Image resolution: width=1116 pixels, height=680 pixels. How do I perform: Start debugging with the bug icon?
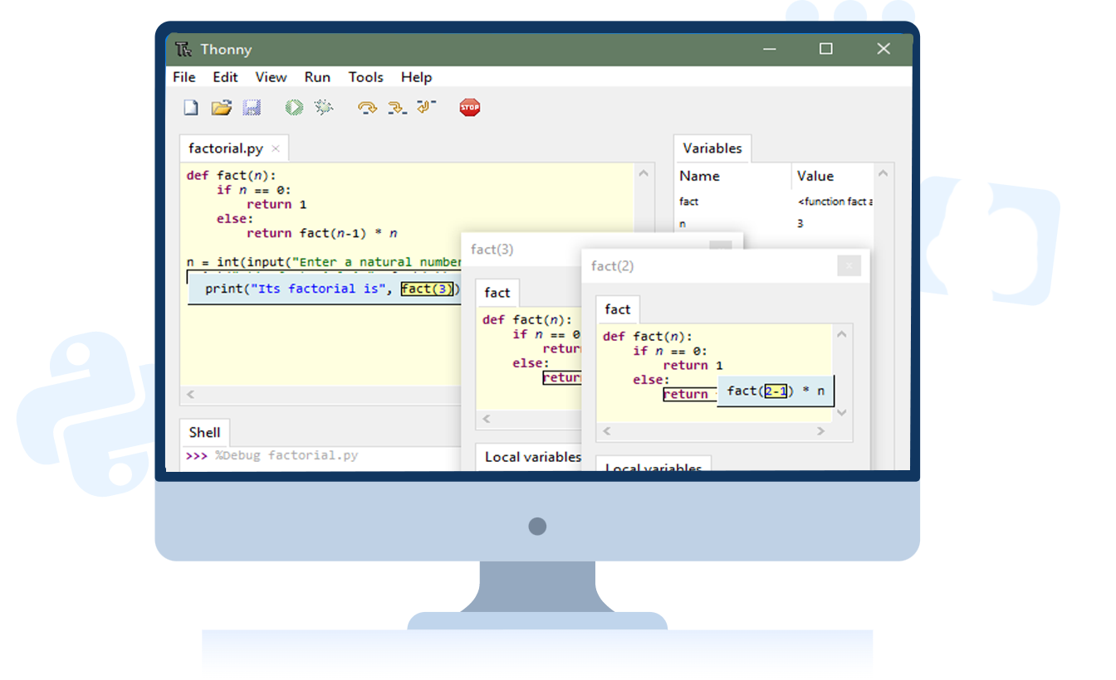[324, 108]
